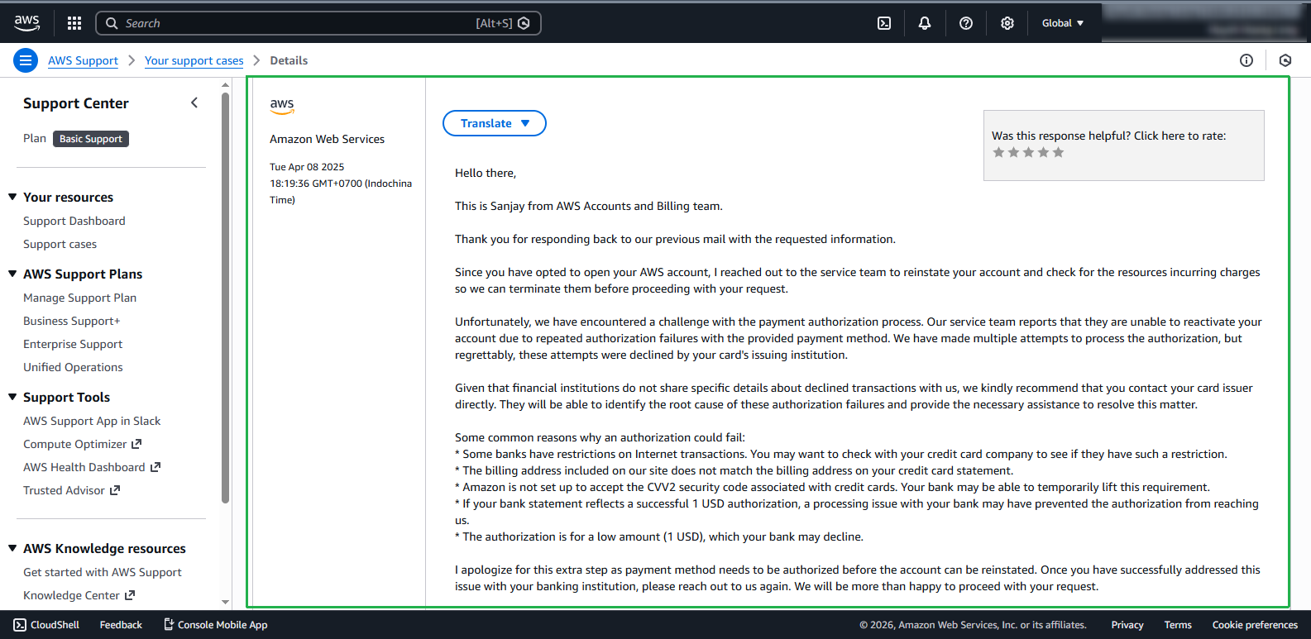This screenshot has width=1311, height=639.
Task: Click the hexagon icon inside the search box
Action: pos(524,23)
